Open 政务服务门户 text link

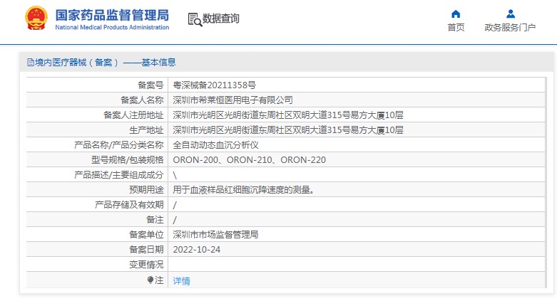pos(510,27)
